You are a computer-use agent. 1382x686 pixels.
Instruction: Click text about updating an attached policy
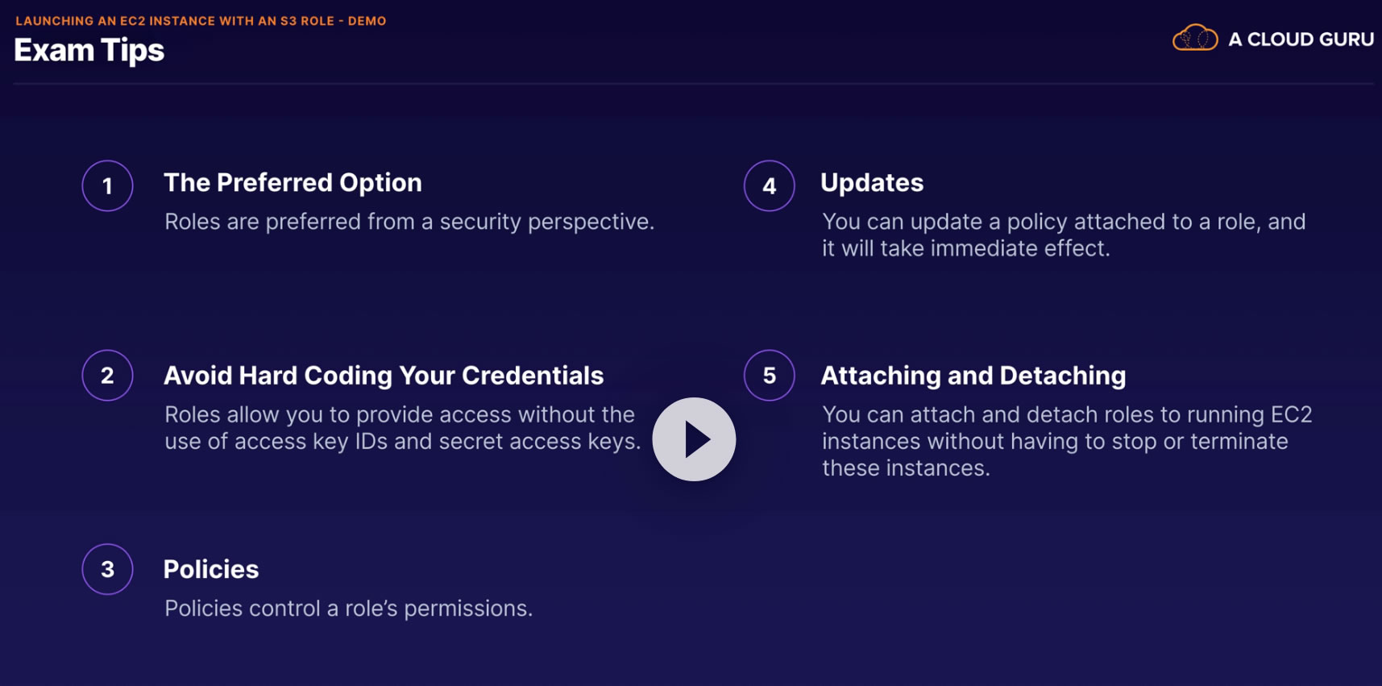click(x=1063, y=235)
